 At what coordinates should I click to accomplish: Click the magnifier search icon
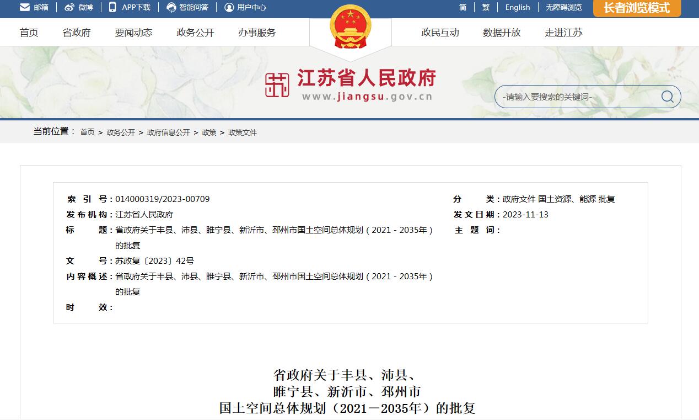[x=667, y=97]
